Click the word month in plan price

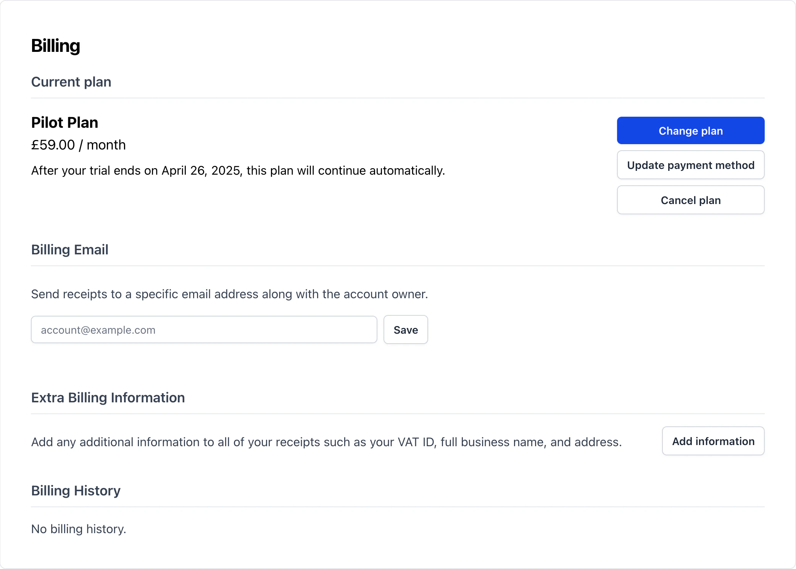coord(106,145)
